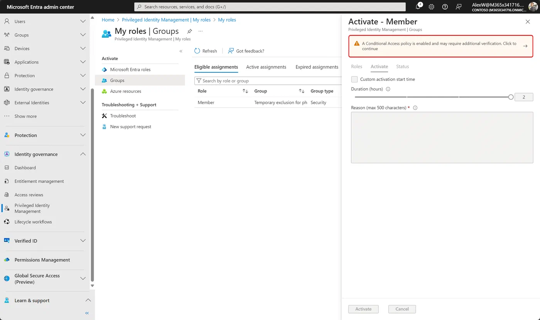Open the Roles tab in Activate panel
540x320 pixels.
tap(356, 67)
